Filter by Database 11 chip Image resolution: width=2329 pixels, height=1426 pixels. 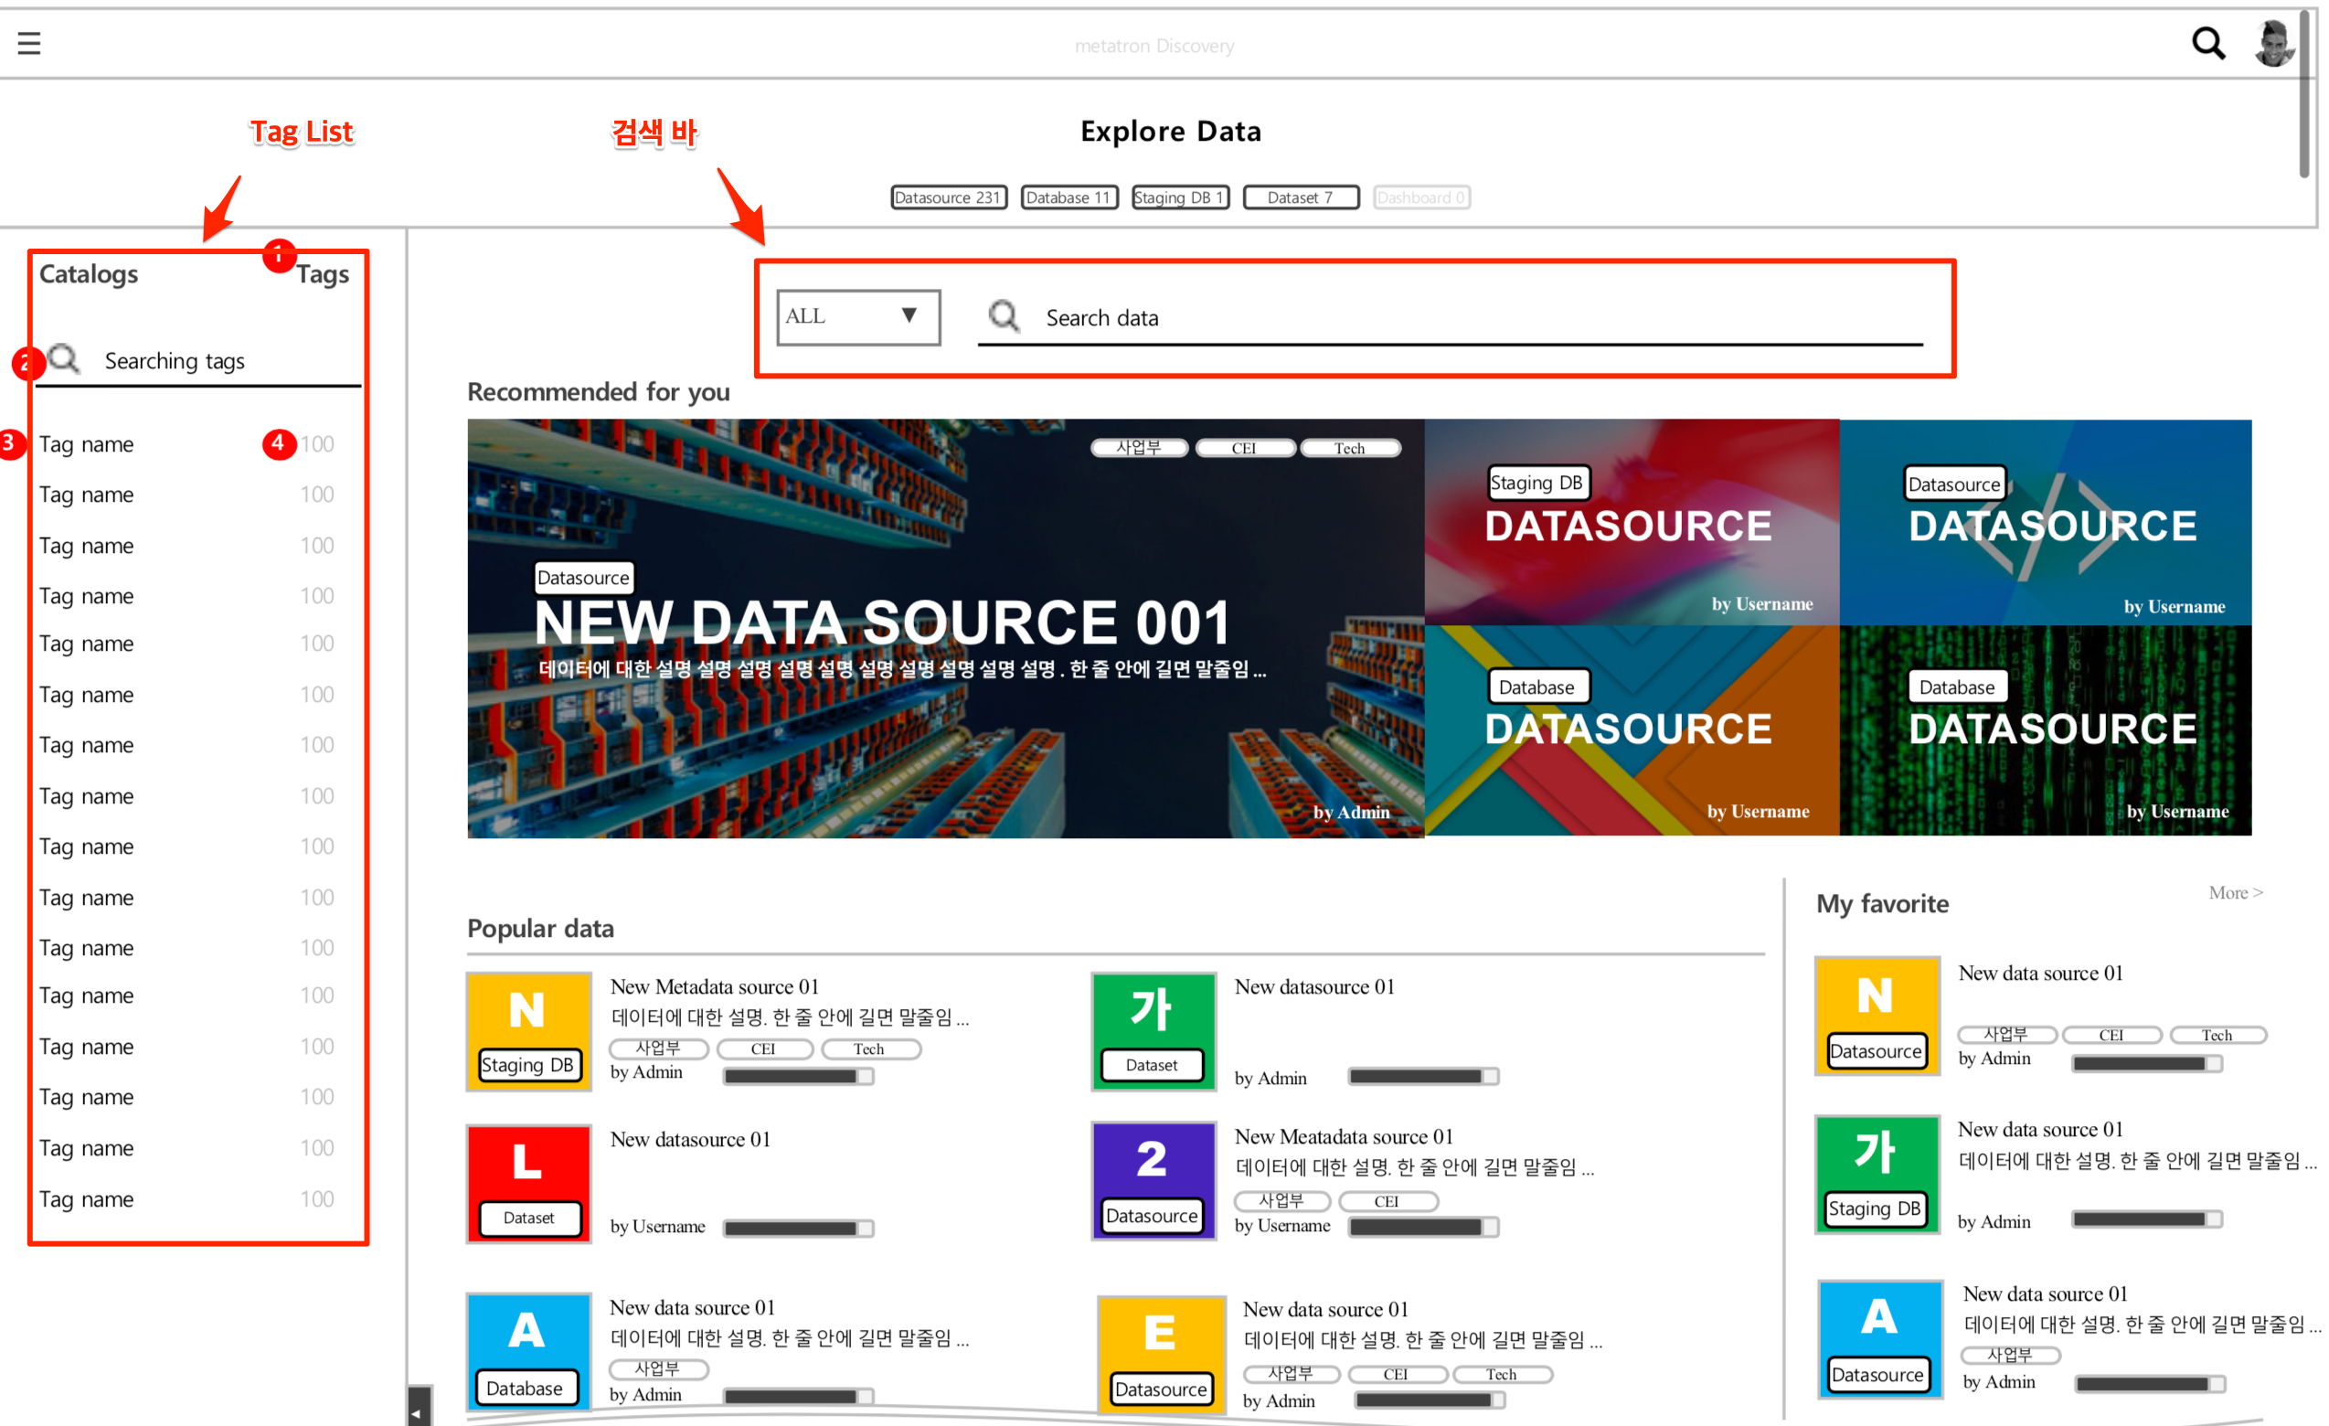pos(1069,197)
